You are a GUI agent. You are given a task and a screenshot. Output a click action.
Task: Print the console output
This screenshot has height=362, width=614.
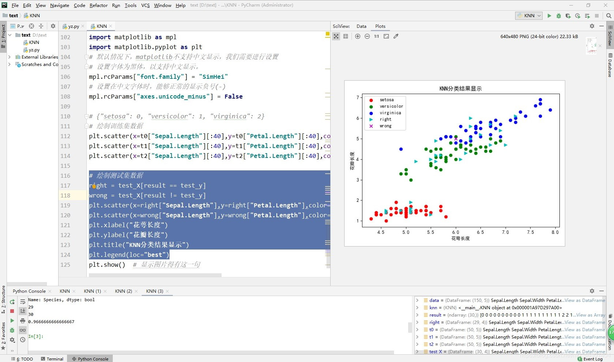23,321
